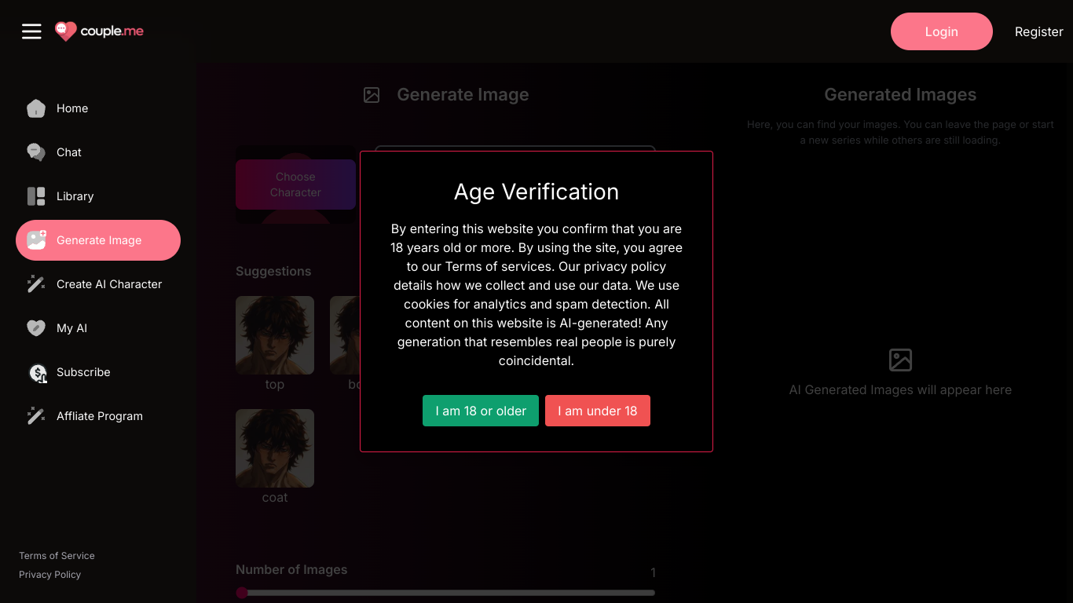
Task: Open Terms of Service link
Action: pyautogui.click(x=57, y=556)
